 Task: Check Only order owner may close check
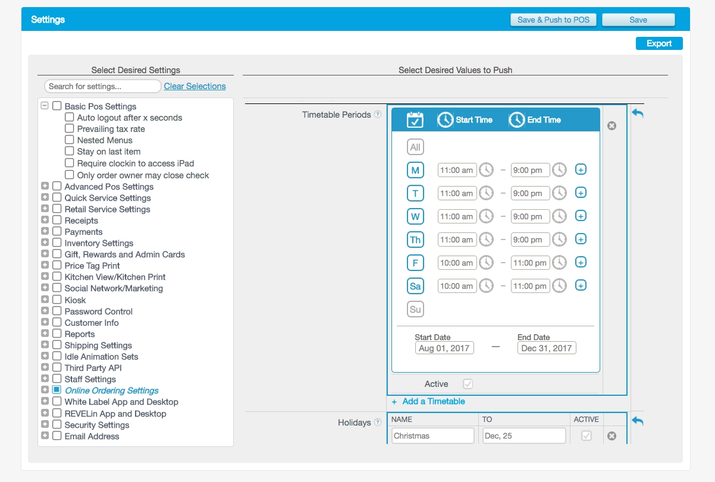point(70,175)
